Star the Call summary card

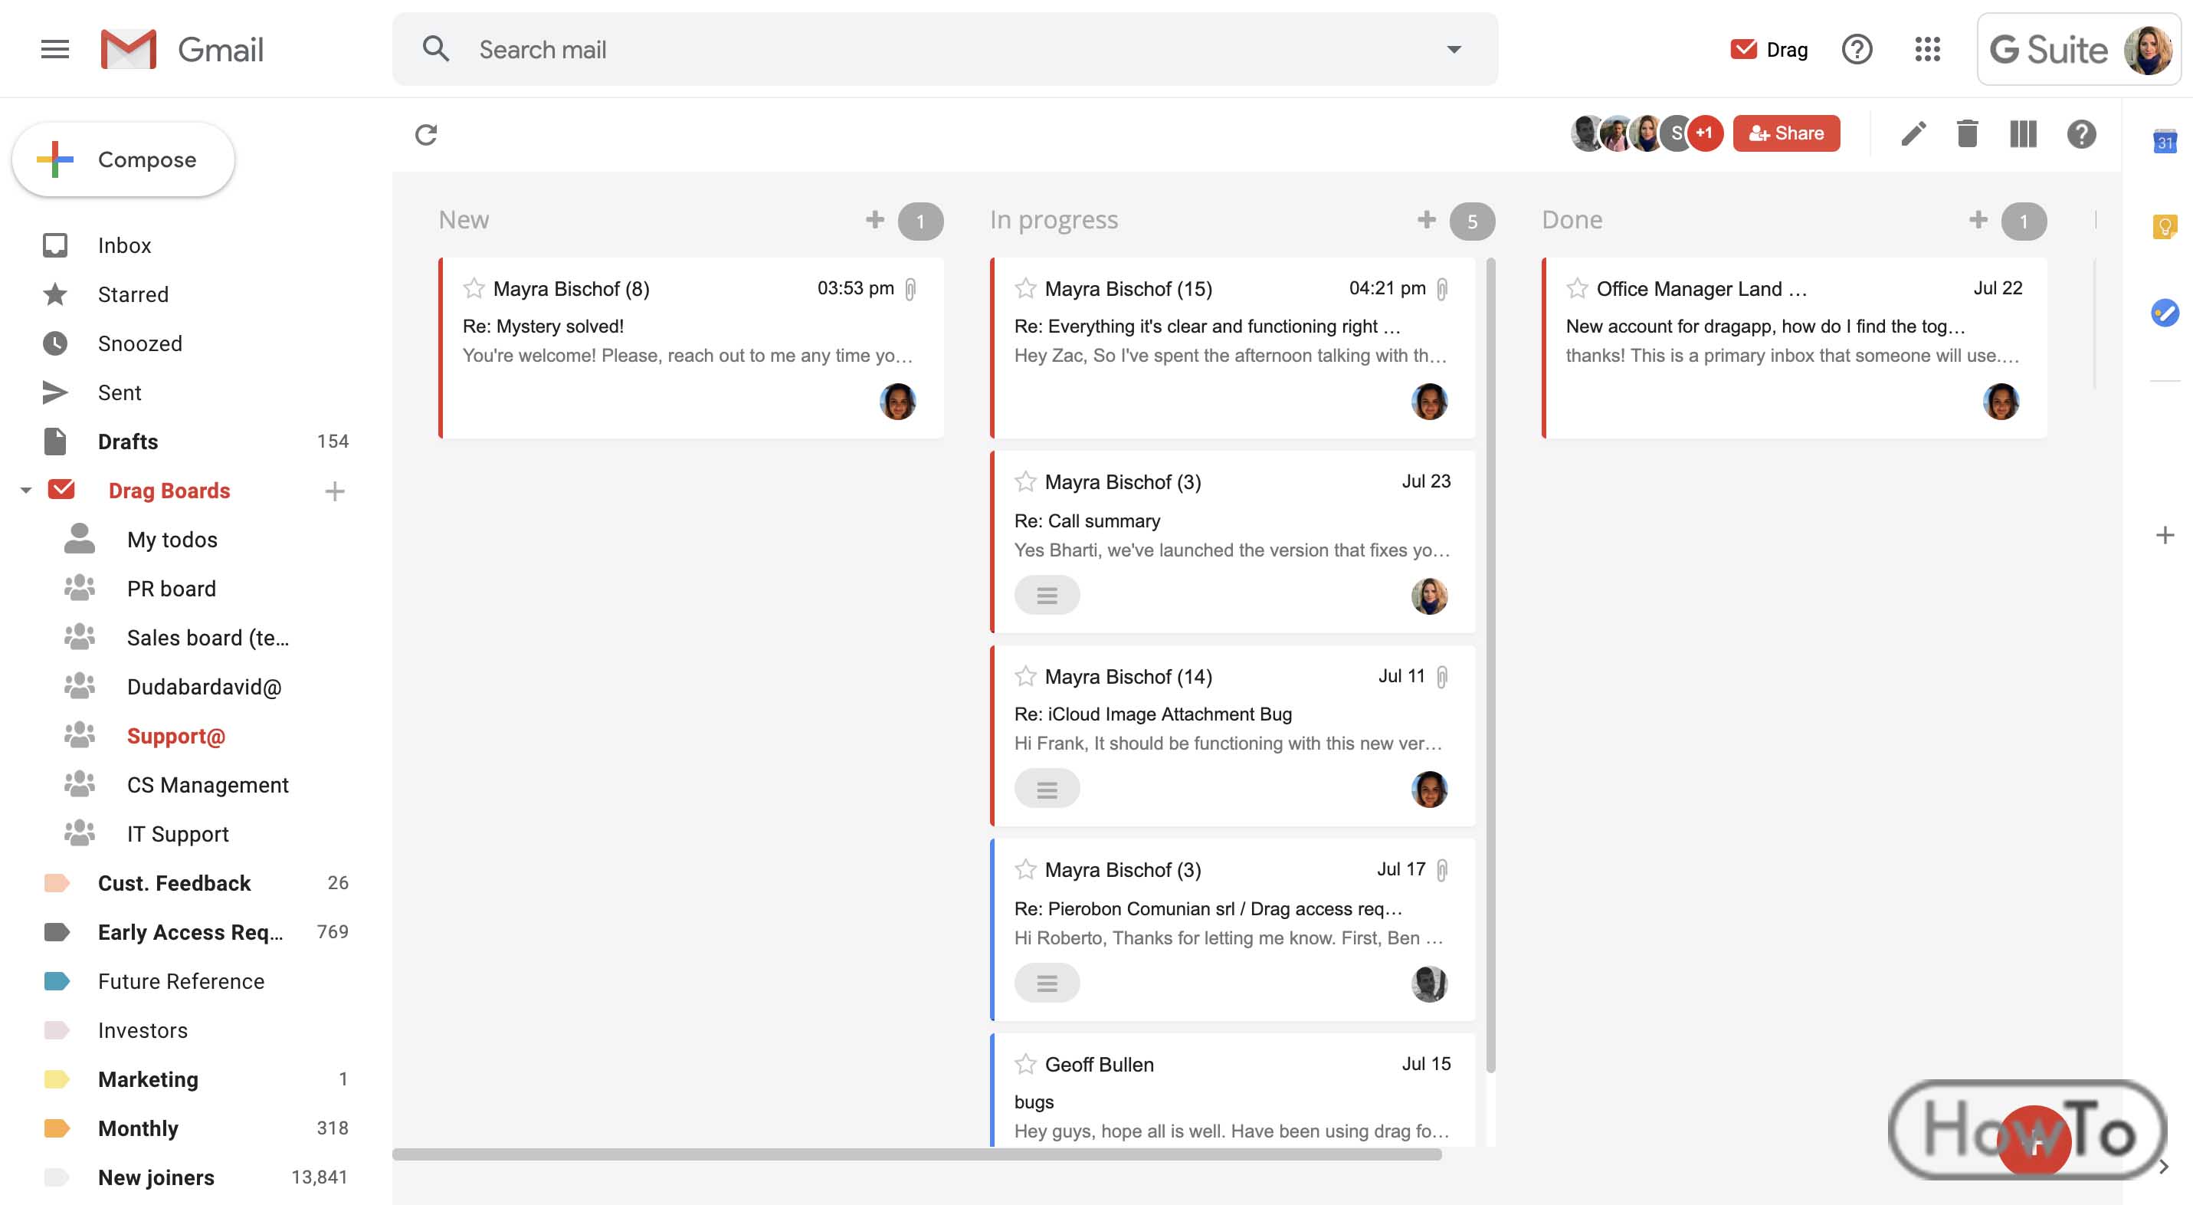pyautogui.click(x=1026, y=482)
